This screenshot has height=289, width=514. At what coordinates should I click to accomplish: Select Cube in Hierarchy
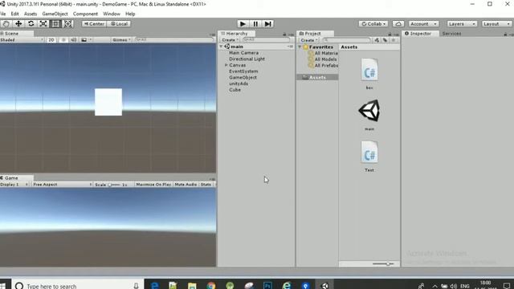235,90
